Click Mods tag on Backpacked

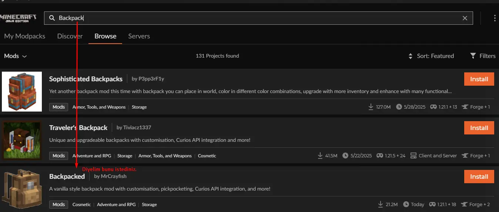pos(58,205)
